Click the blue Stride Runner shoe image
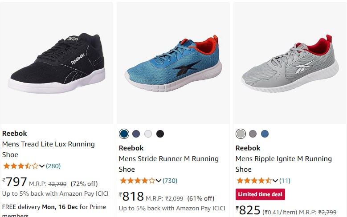This screenshot has height=217, width=347. click(173, 64)
